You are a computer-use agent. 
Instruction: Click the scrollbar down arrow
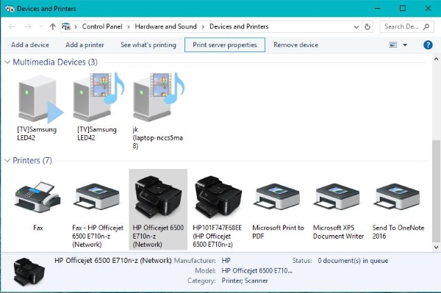(x=436, y=247)
